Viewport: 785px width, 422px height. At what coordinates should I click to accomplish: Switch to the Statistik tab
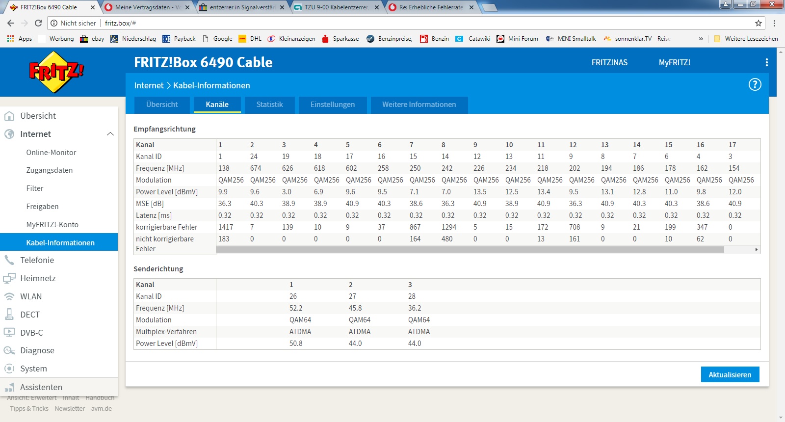(x=270, y=105)
